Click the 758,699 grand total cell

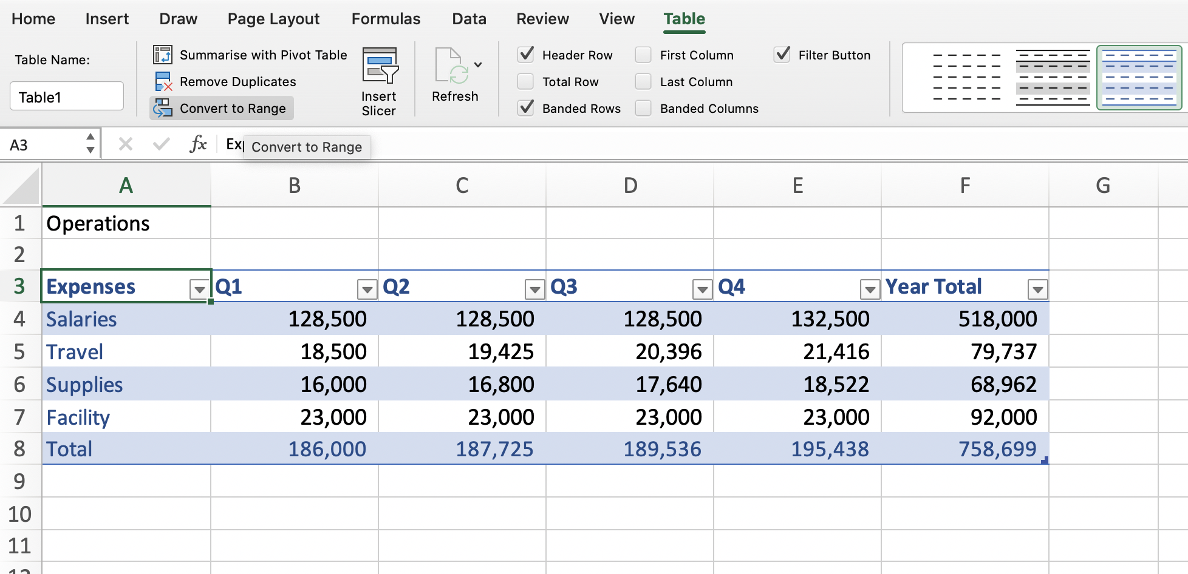pyautogui.click(x=965, y=449)
